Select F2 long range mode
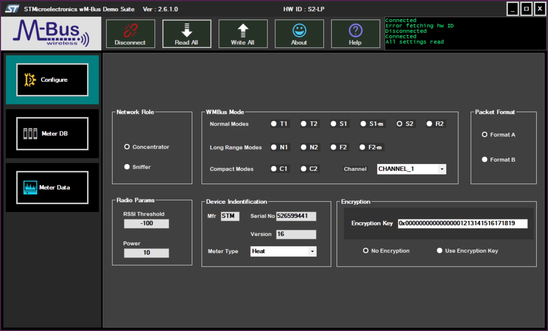Image resolution: width=548 pixels, height=331 pixels. 333,147
